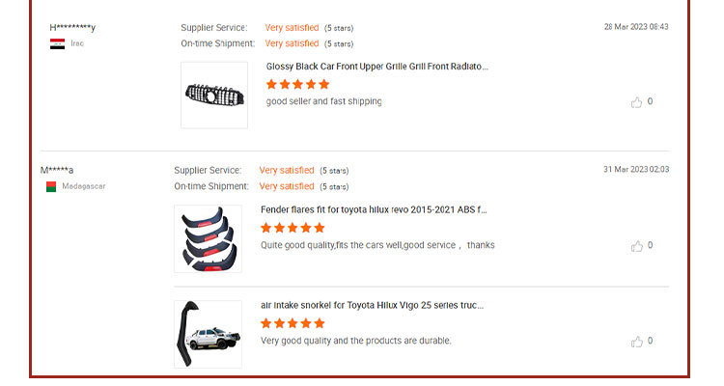Click the star rating under air intake snorkel

[292, 323]
